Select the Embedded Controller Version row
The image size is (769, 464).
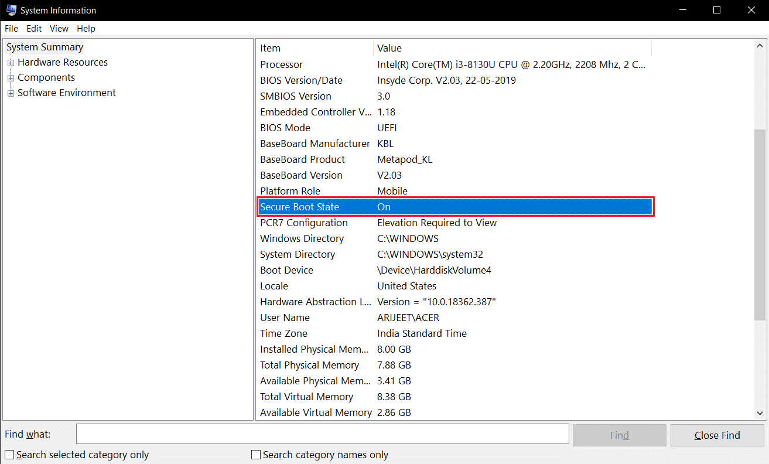[x=454, y=112]
